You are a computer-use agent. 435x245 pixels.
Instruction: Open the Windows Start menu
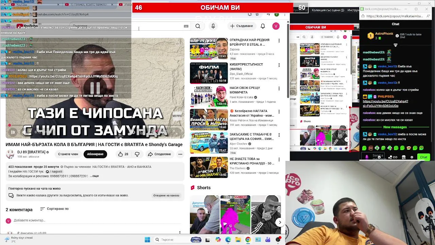pos(147,240)
